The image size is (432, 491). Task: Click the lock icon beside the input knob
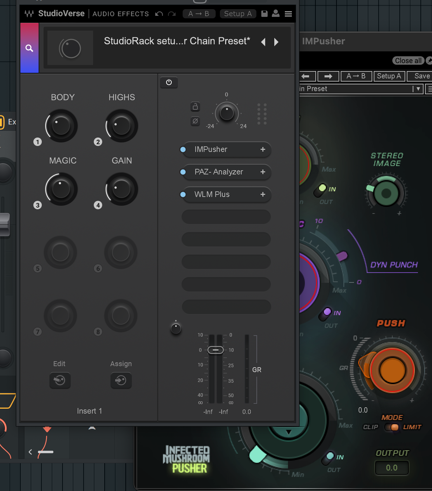pyautogui.click(x=195, y=106)
